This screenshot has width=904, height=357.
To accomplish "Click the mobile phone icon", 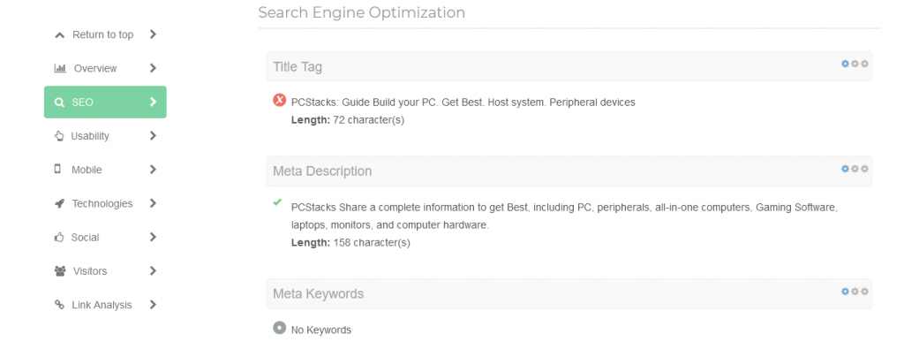I will (57, 170).
